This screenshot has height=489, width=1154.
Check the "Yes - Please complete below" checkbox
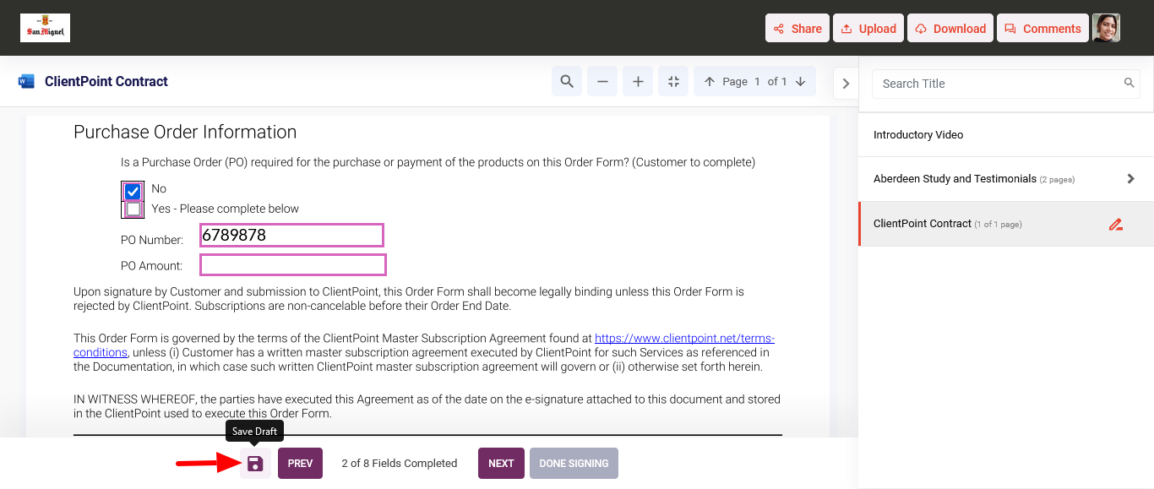coord(133,209)
